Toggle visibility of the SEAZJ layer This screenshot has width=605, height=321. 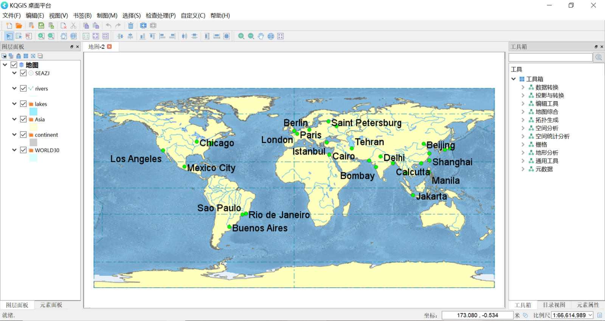(23, 73)
